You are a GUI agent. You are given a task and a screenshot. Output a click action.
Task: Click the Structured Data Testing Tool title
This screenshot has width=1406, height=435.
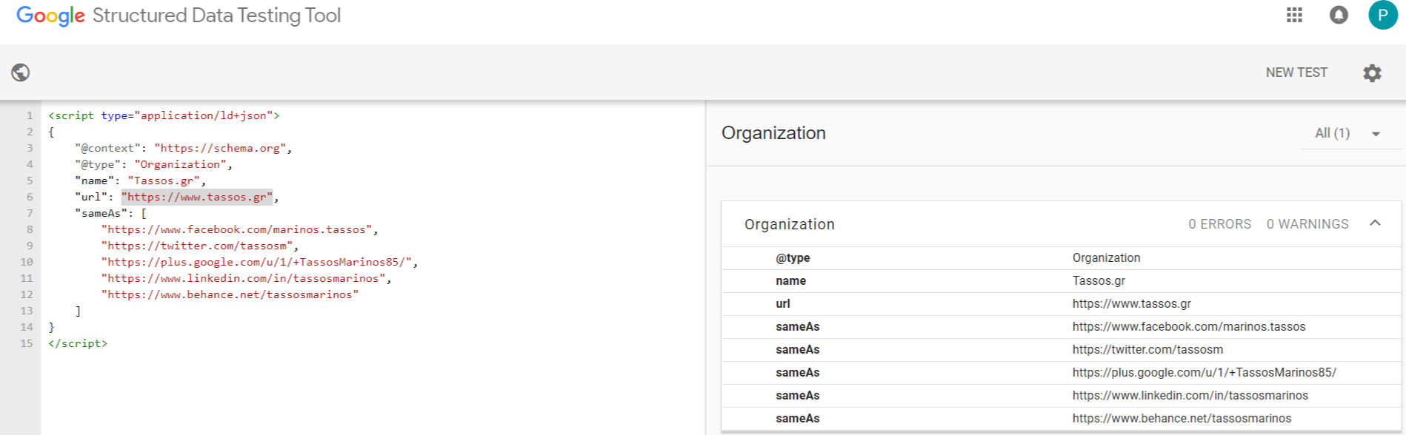[x=216, y=16]
